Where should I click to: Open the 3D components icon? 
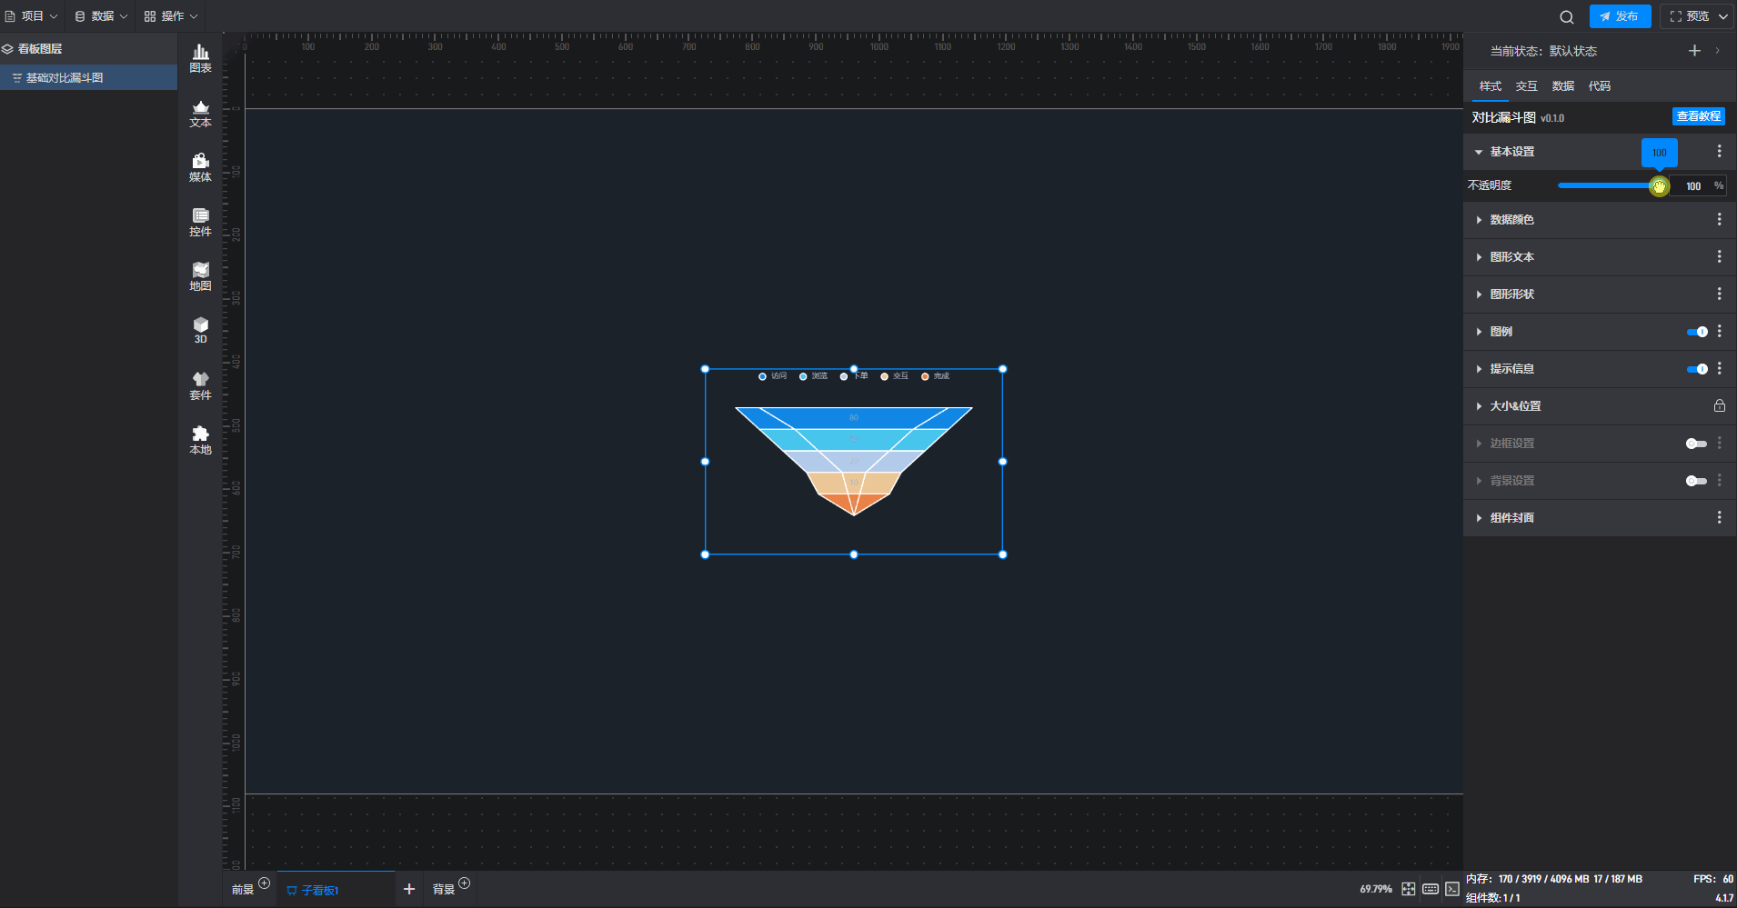point(200,330)
